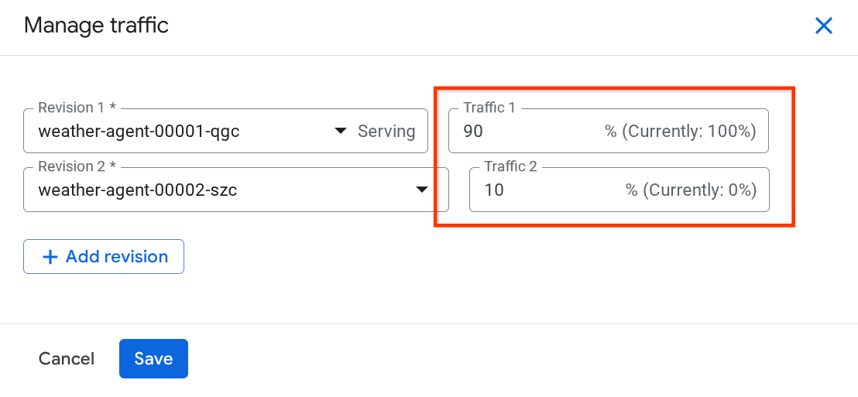Screen dimensions: 858x397
Task: Click the "Traffic 2" field label
Action: pos(510,166)
